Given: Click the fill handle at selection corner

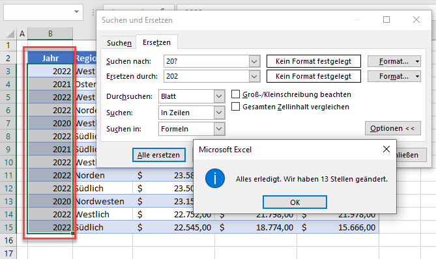Looking at the screenshot, I should [72, 234].
